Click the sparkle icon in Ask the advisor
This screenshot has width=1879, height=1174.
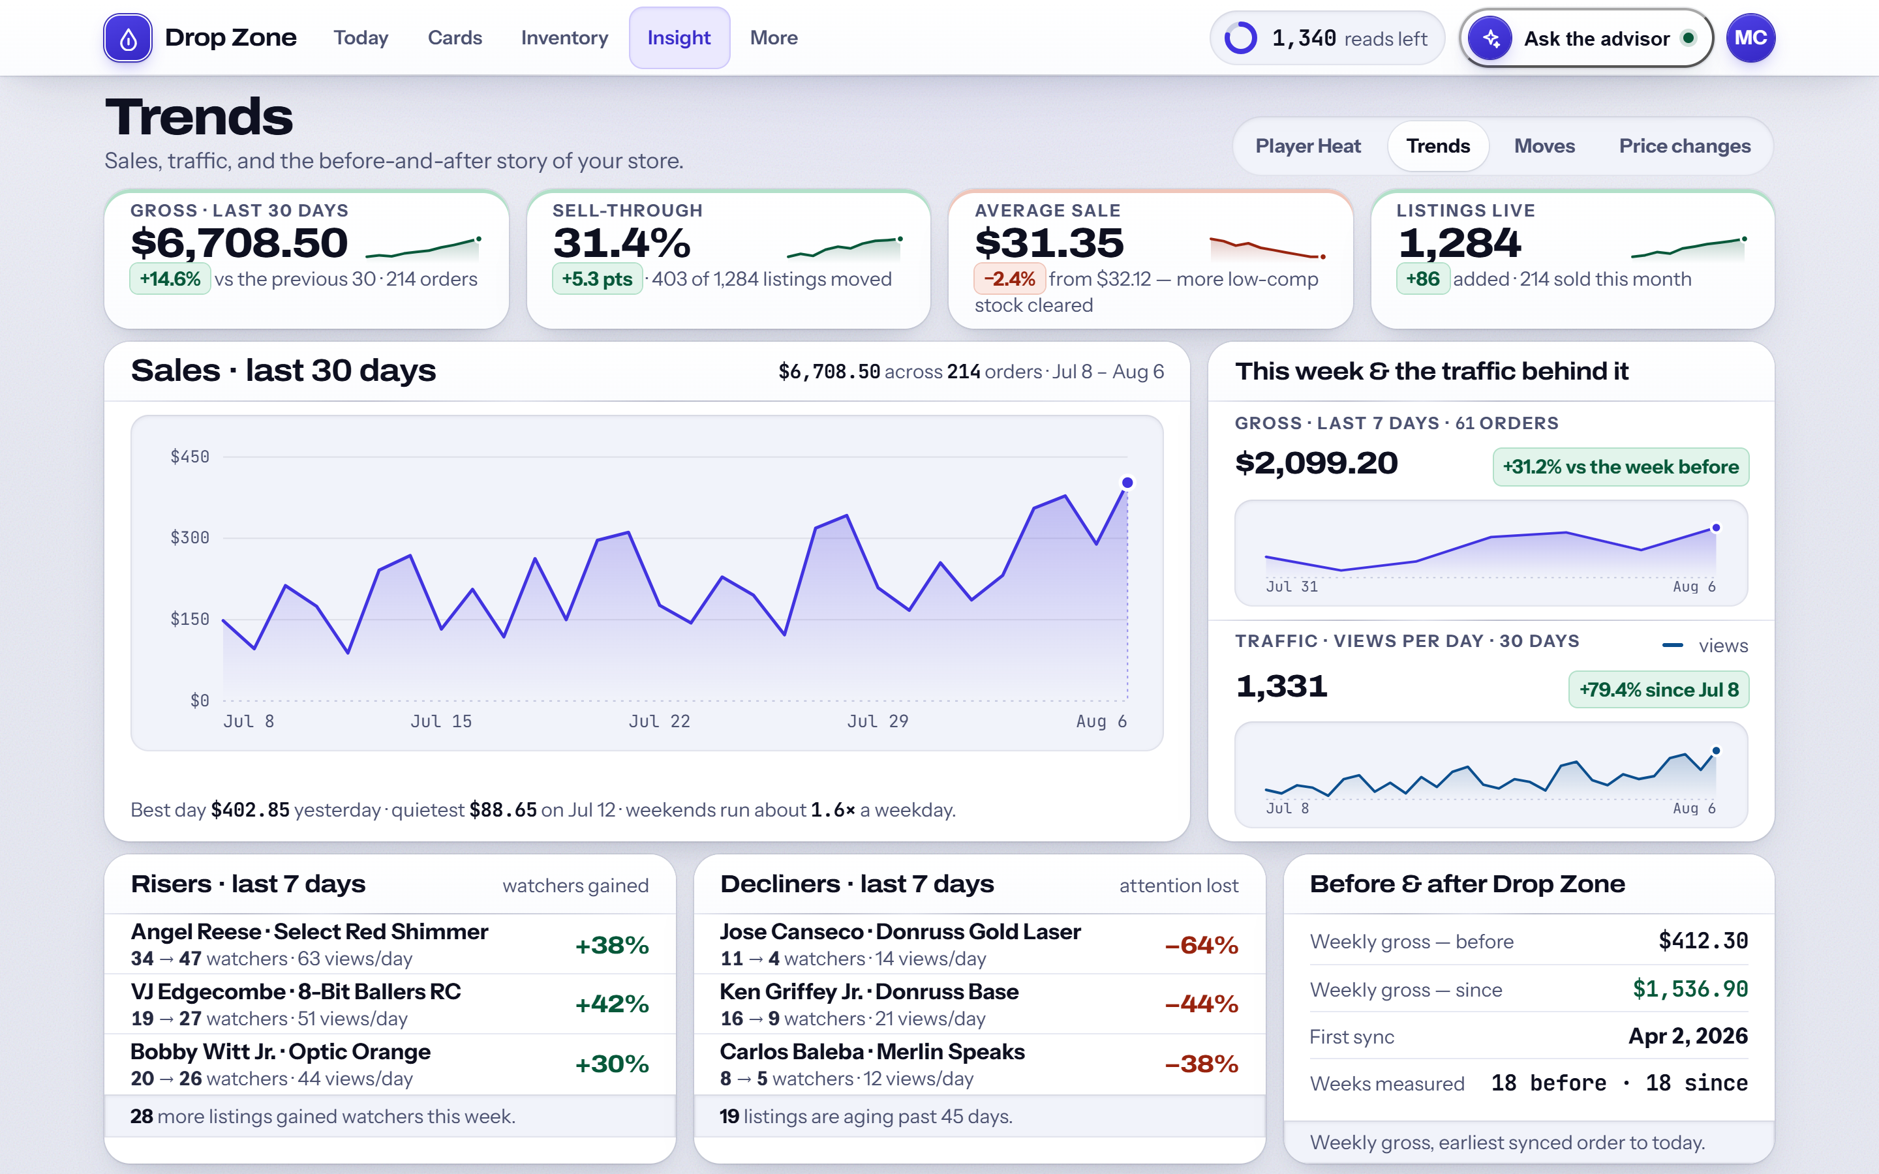(1491, 38)
